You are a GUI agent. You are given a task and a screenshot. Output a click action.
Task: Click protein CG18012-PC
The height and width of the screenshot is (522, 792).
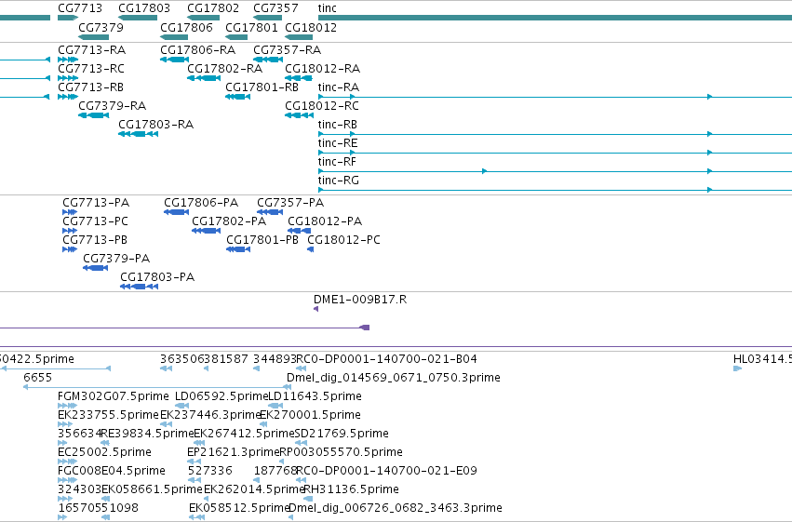tap(311, 249)
